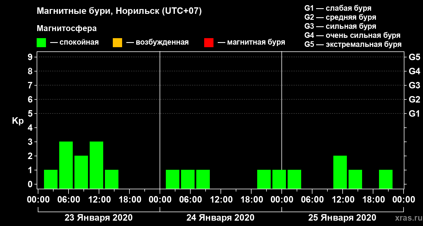The image size is (423, 226).
Task: Click 'G2 — средняя буря' legend line
Action: point(340,17)
